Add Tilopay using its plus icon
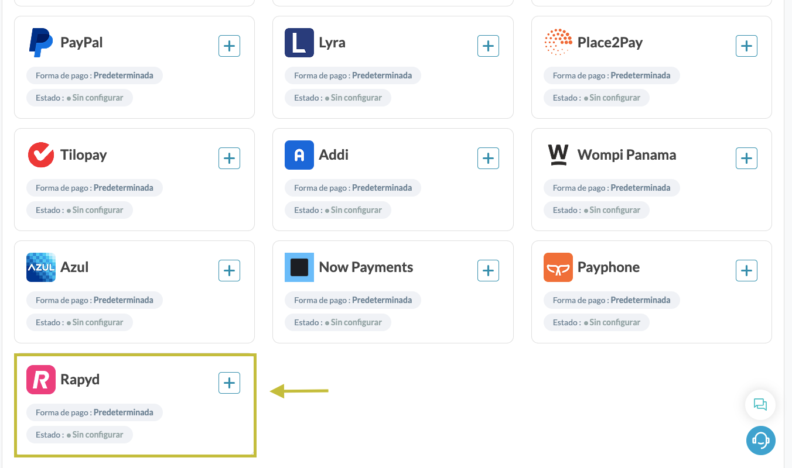This screenshot has height=468, width=792. pos(229,158)
